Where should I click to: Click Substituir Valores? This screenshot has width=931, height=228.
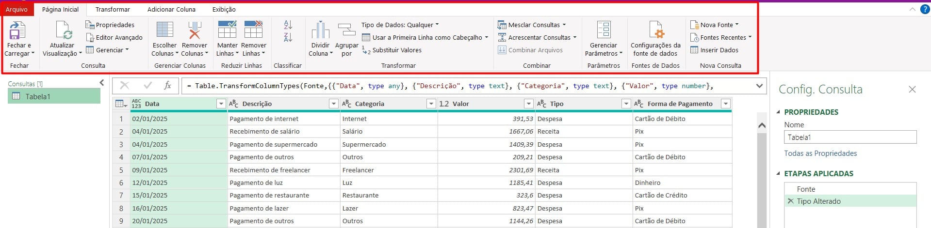pos(392,50)
